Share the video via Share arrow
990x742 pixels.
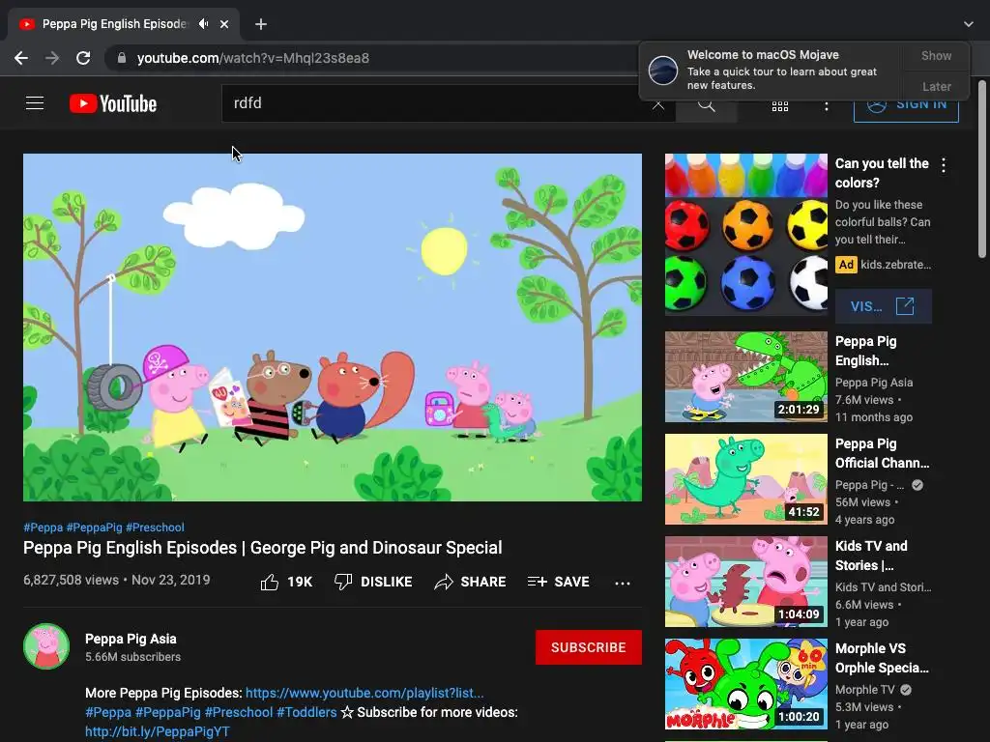pos(470,582)
